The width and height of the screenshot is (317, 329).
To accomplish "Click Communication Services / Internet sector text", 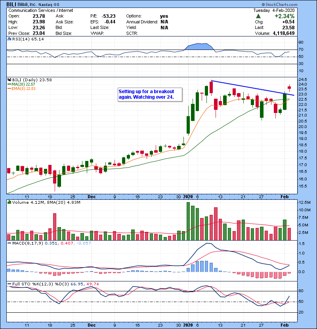I will coord(41,10).
